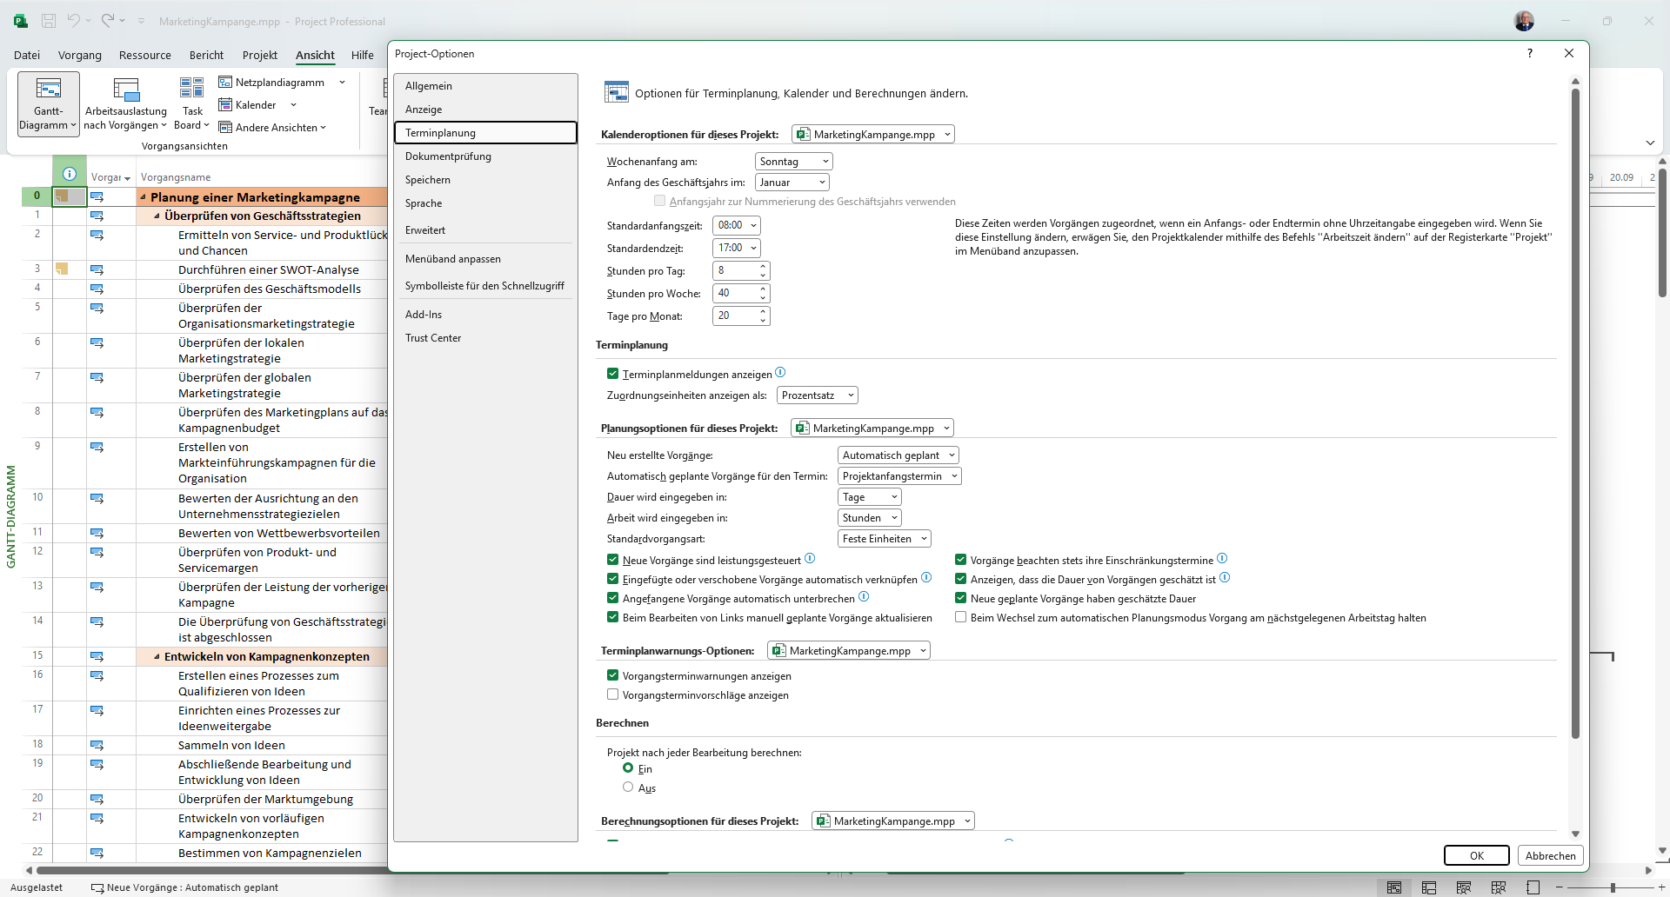The width and height of the screenshot is (1670, 897).
Task: Click the user account avatar picture
Action: point(1524,21)
